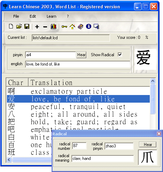Open the File menu

16,16
